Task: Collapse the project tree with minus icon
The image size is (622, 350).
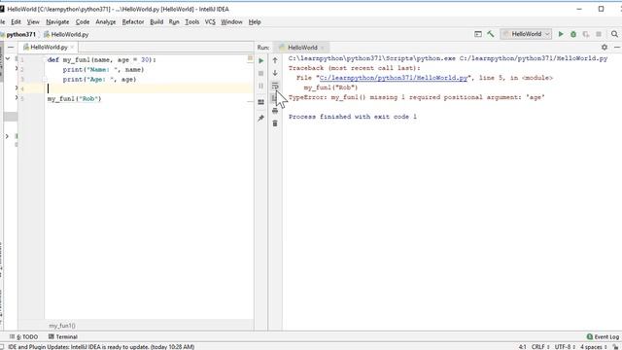Action: point(11,48)
